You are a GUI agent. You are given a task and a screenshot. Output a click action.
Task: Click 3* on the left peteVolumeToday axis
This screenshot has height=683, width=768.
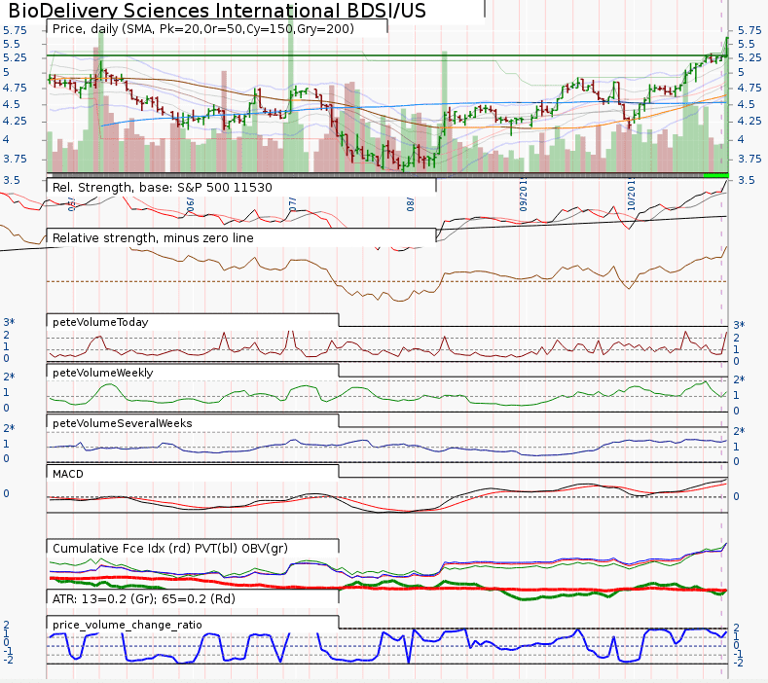click(10, 322)
